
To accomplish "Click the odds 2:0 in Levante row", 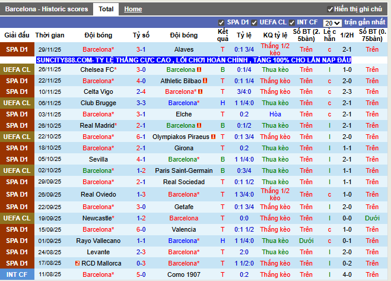I will 244,252.
